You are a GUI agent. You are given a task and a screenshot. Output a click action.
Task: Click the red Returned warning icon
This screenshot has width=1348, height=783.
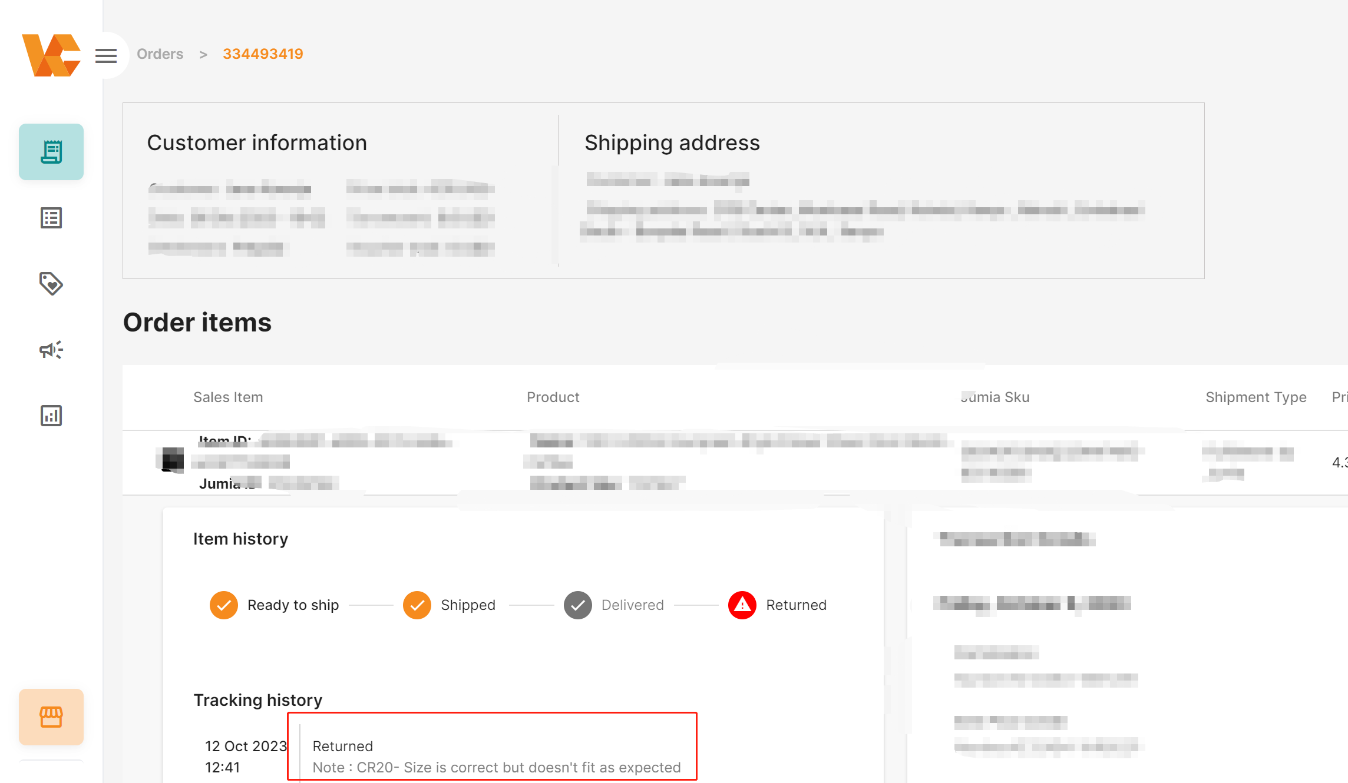point(742,605)
